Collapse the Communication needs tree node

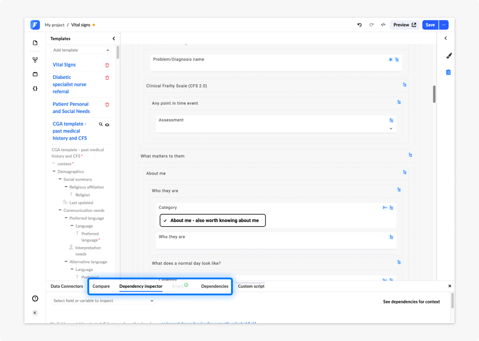click(60, 210)
